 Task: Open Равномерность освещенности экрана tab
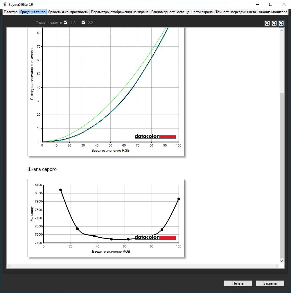pyautogui.click(x=182, y=12)
